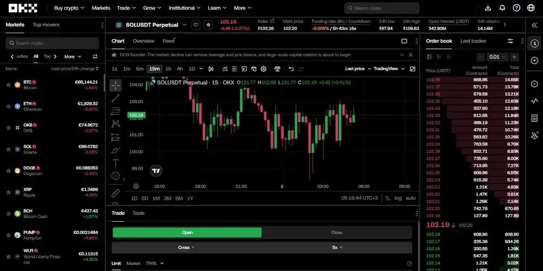Open the hexagon icon in right sidebar
Viewport: 543px width, 271px height.
534,84
